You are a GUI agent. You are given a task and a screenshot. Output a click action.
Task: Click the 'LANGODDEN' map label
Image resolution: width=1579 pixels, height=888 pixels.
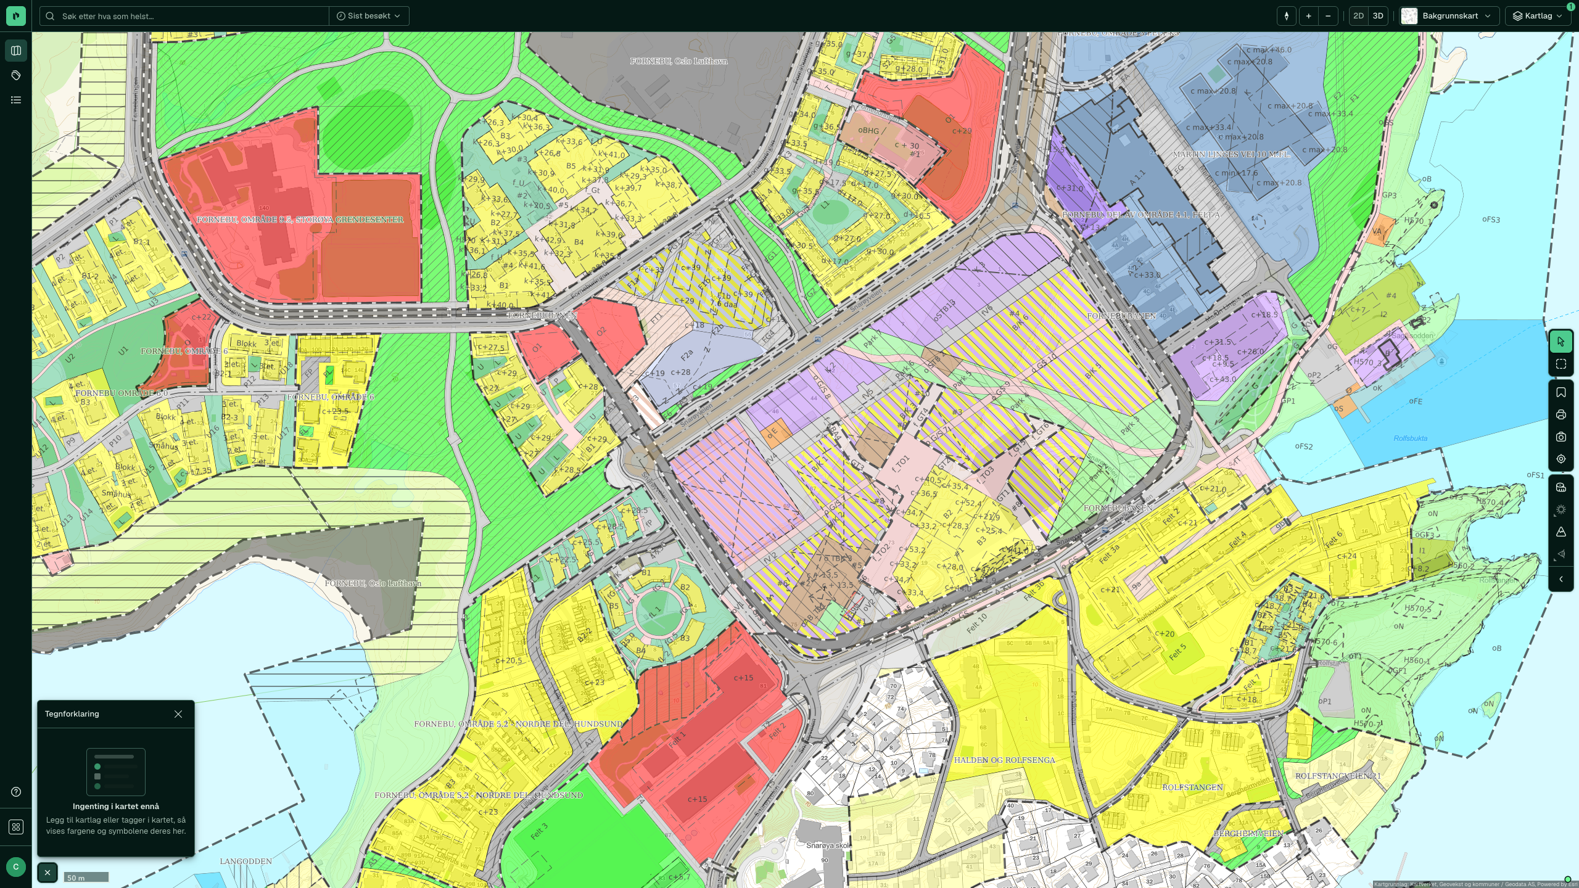(245, 861)
